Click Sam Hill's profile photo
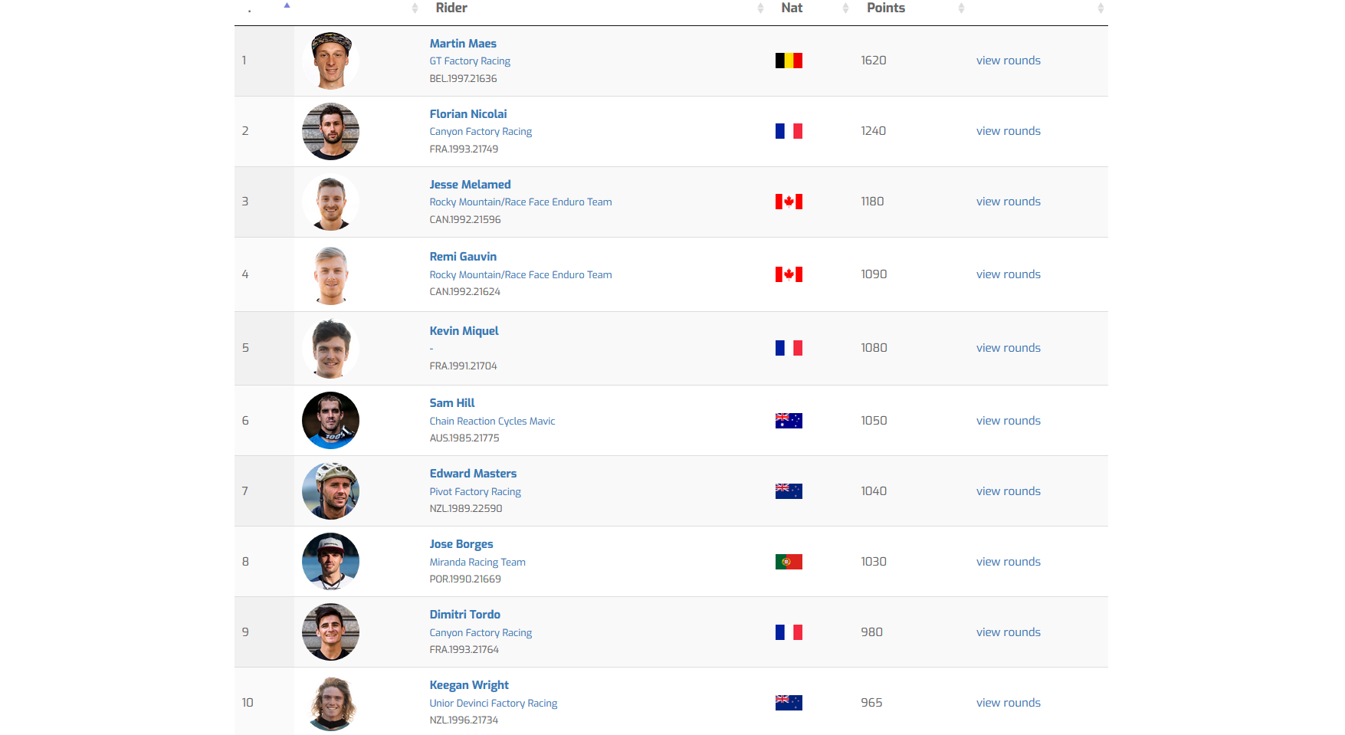The image size is (1345, 735). click(330, 421)
